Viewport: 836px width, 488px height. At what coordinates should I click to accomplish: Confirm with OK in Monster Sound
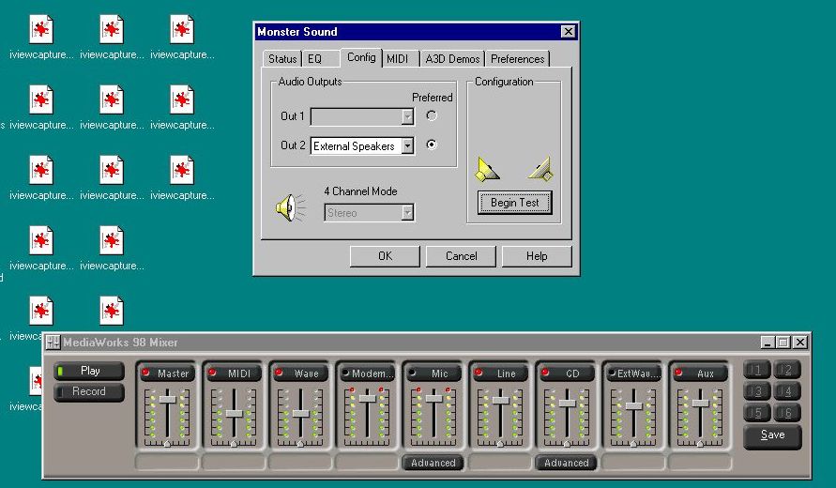[x=385, y=256]
